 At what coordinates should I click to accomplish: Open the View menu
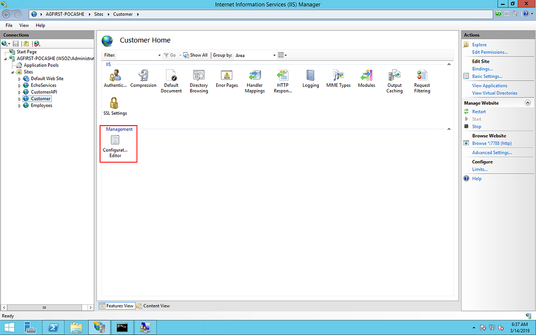(24, 25)
